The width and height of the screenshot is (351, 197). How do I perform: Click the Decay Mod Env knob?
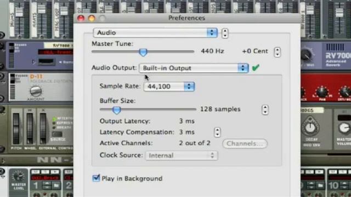tap(311, 128)
